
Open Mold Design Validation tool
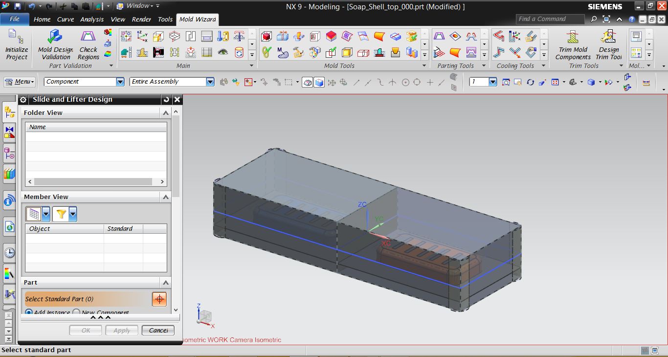click(55, 45)
